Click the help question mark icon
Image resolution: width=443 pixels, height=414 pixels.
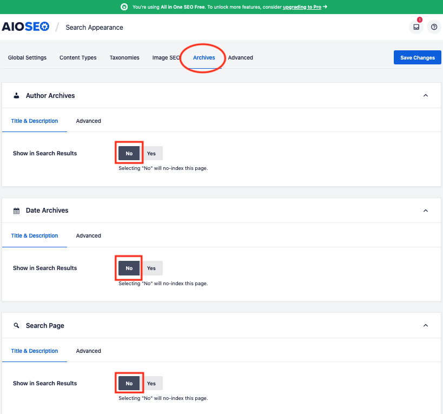tap(434, 27)
